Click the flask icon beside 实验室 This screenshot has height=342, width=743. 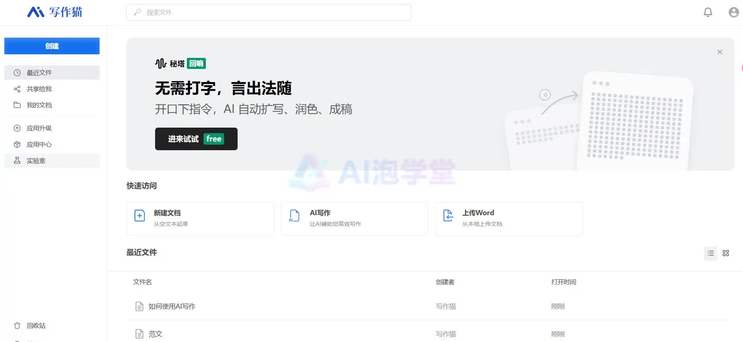pos(17,160)
